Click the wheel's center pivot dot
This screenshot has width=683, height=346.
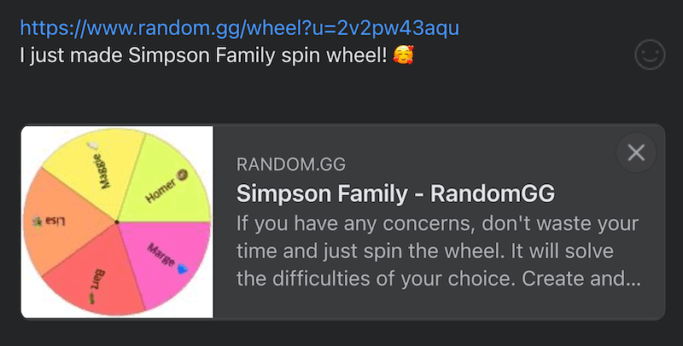[x=117, y=222]
